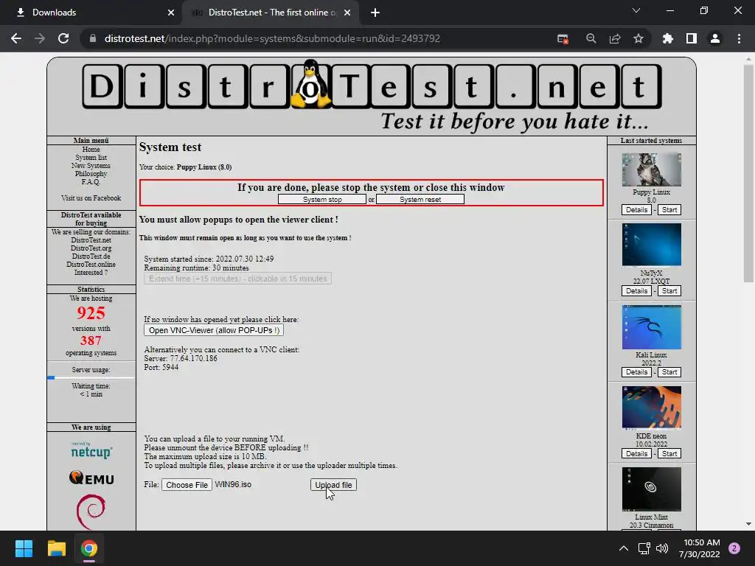Click the QEMU logo

[91, 478]
